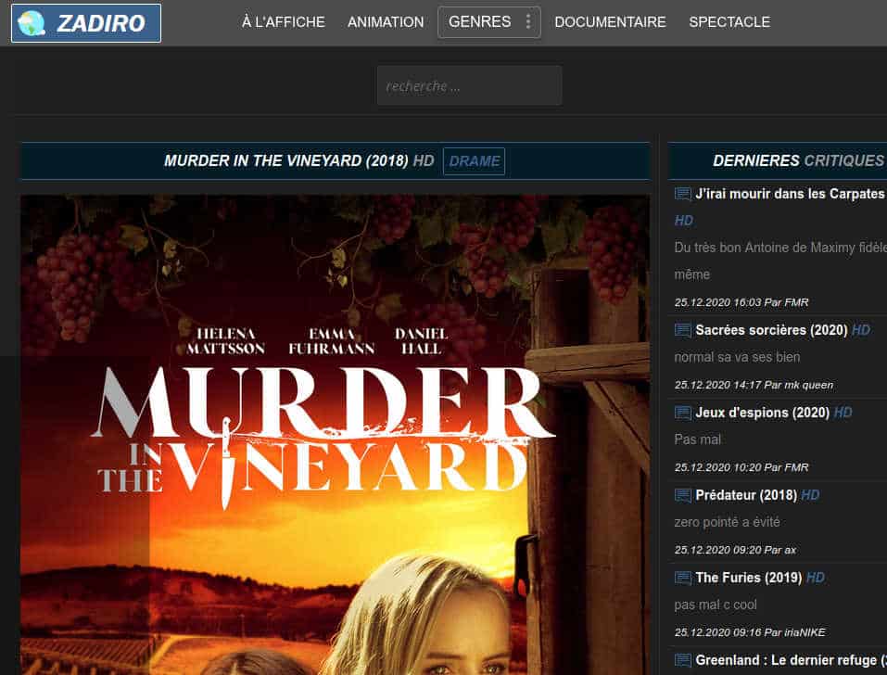The width and height of the screenshot is (887, 675).
Task: Click the DERNIERES CRITIQUES heading
Action: 798,160
